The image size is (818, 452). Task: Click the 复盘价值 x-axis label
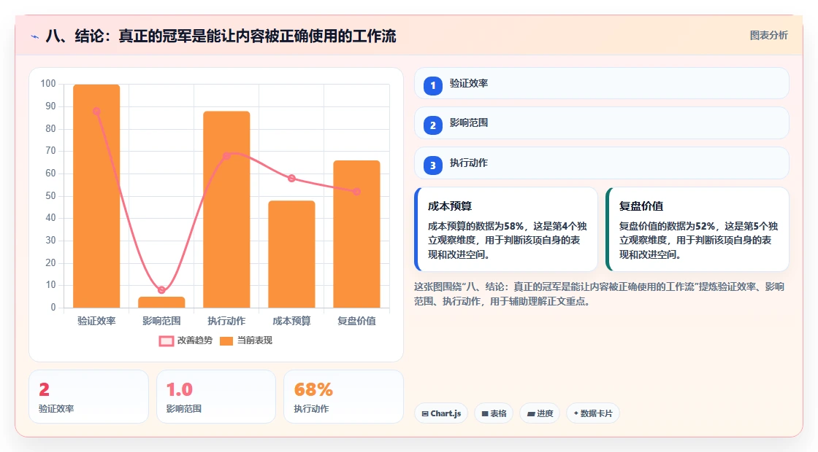(357, 321)
